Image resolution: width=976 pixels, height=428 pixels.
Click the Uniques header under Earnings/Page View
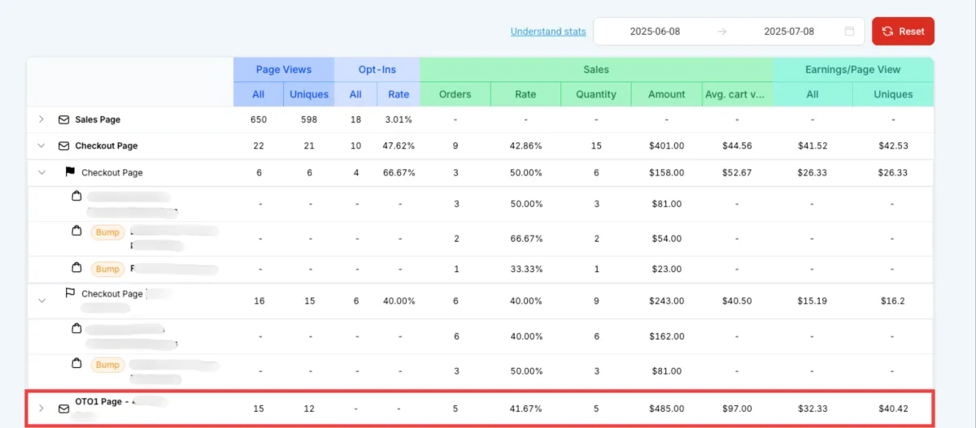(893, 94)
